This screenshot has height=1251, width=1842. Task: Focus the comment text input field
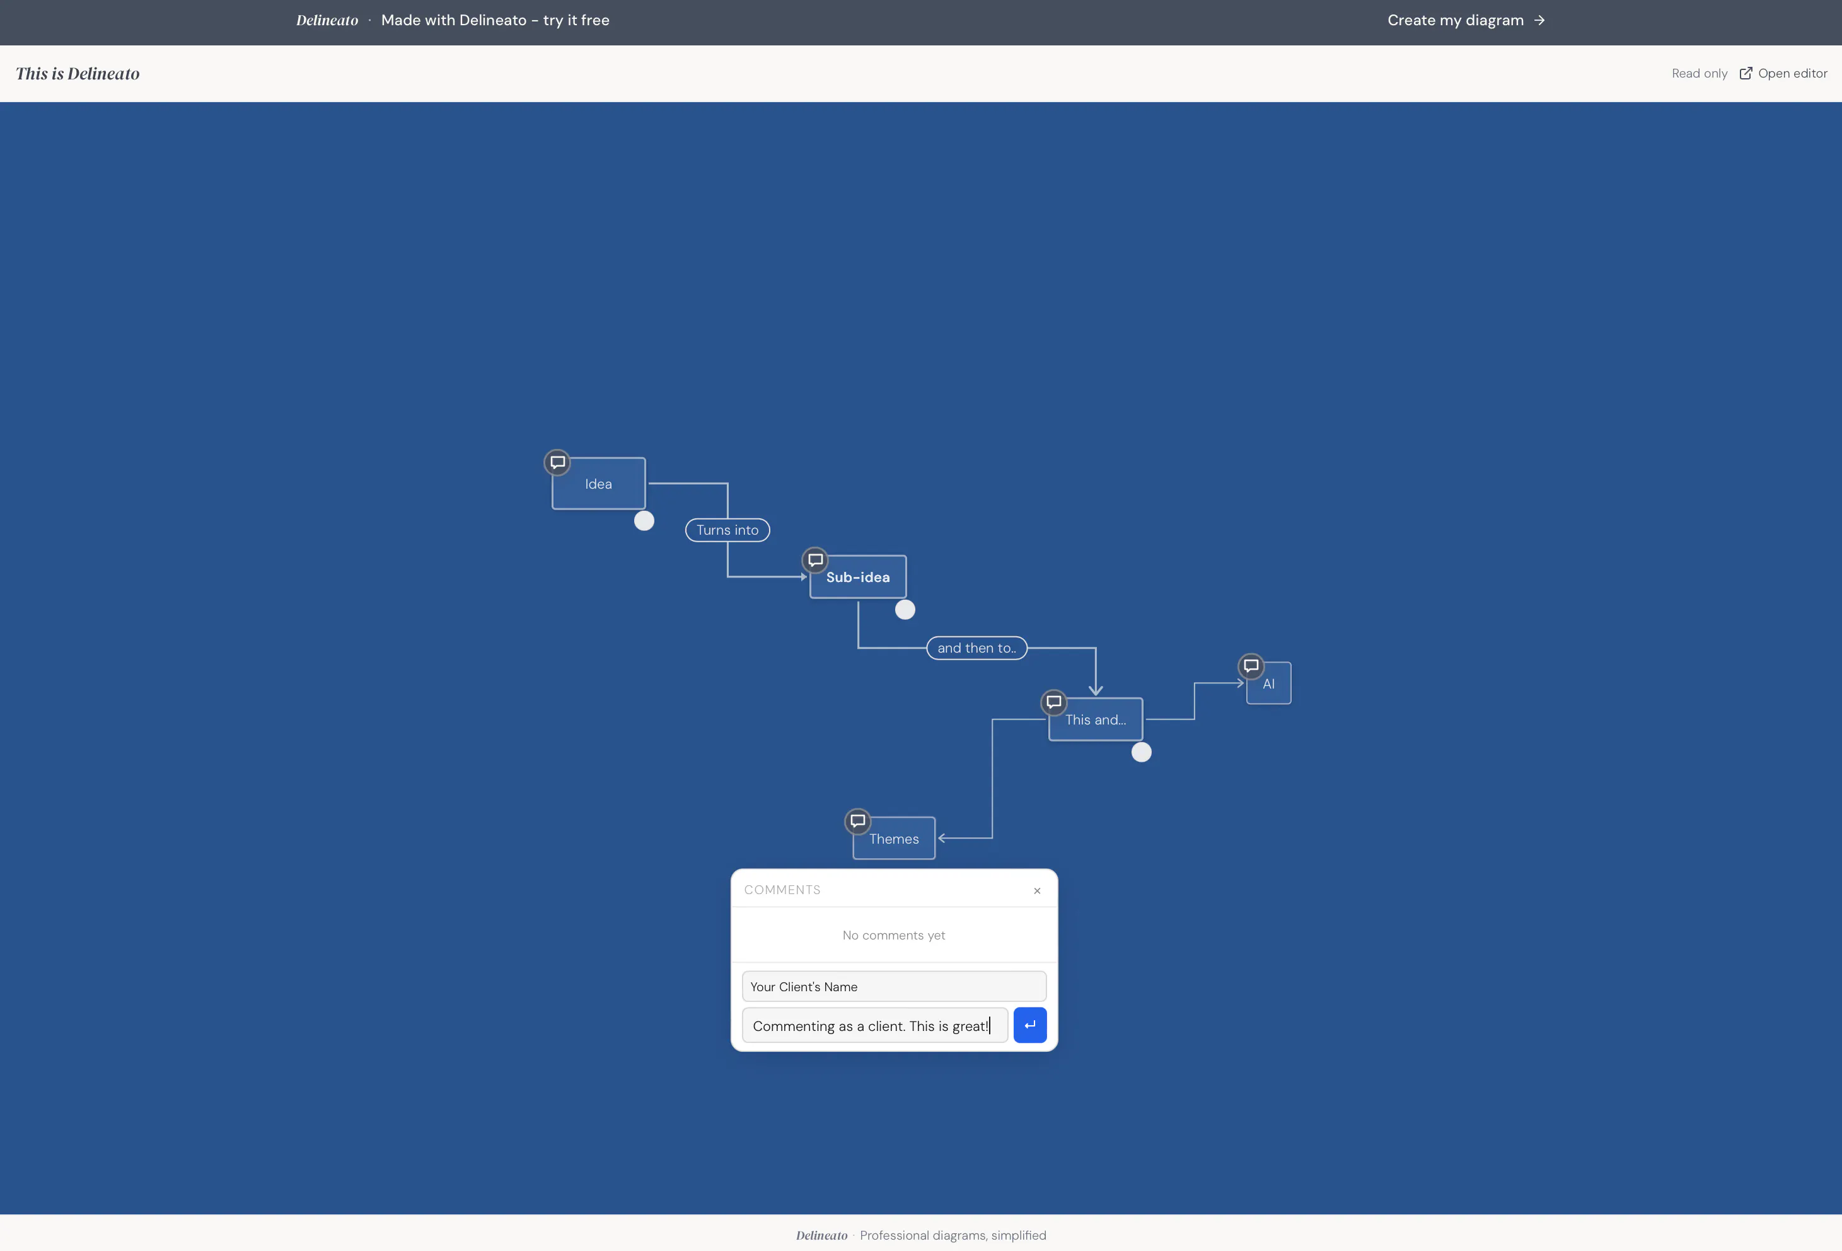click(875, 1026)
